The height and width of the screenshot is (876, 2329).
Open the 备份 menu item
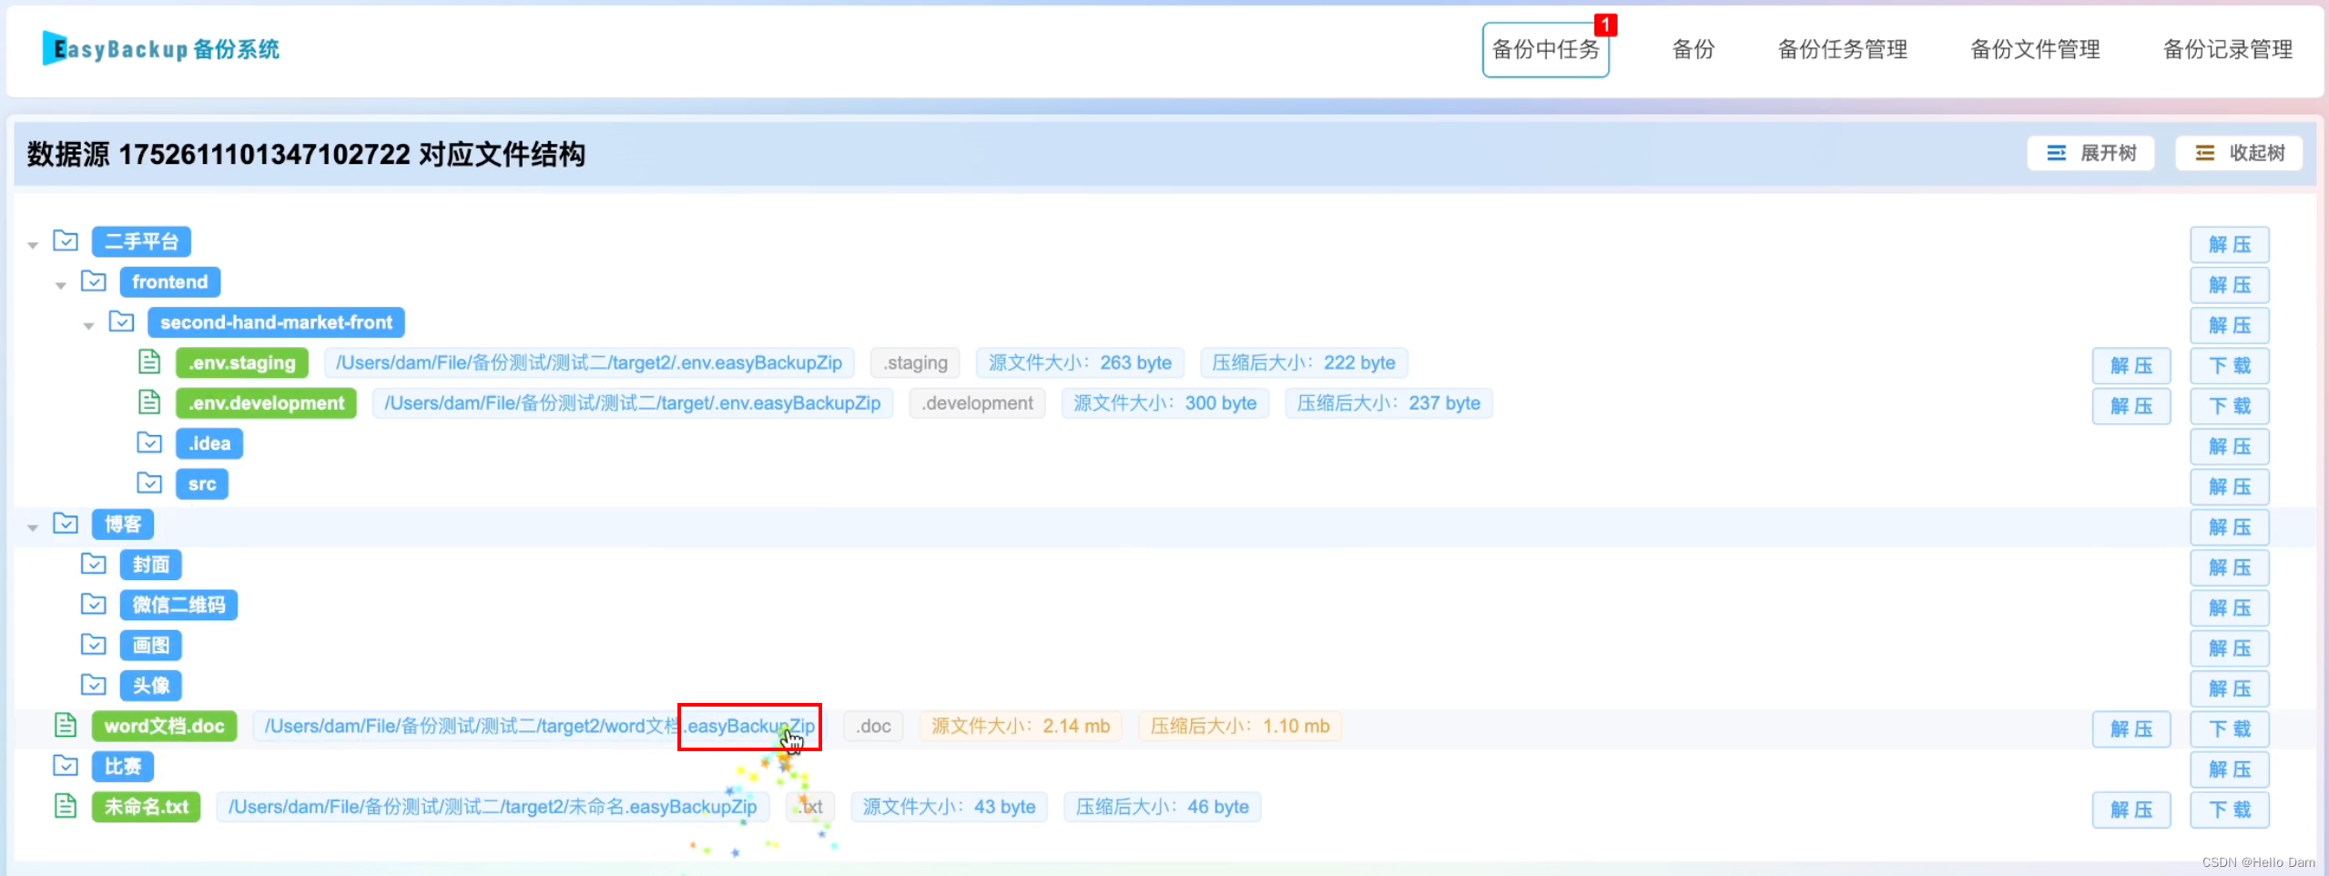pyautogui.click(x=1693, y=50)
